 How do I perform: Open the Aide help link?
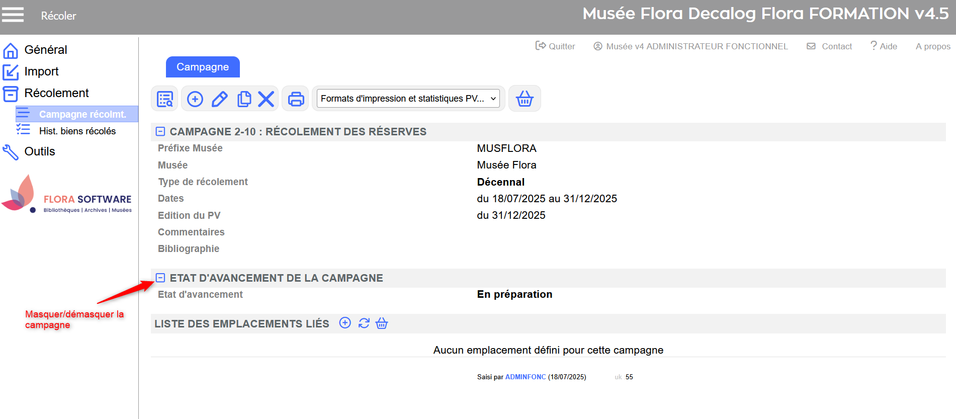(884, 46)
